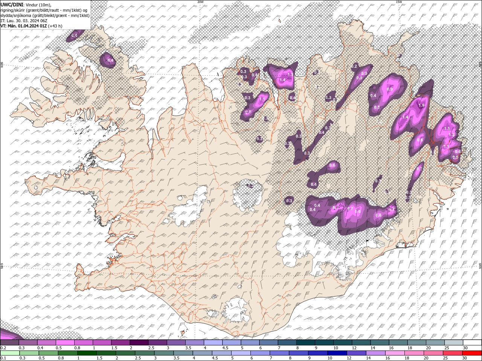Click the 1.9 snowfall value on the map
482x361 pixels.
click(x=421, y=105)
